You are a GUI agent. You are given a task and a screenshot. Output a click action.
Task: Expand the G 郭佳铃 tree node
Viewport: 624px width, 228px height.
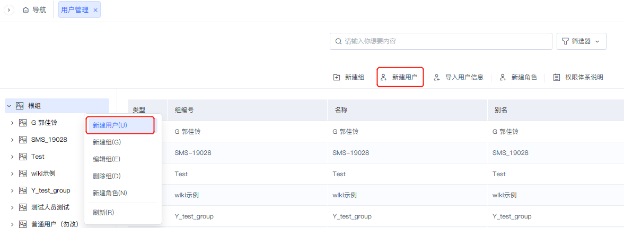coord(12,123)
